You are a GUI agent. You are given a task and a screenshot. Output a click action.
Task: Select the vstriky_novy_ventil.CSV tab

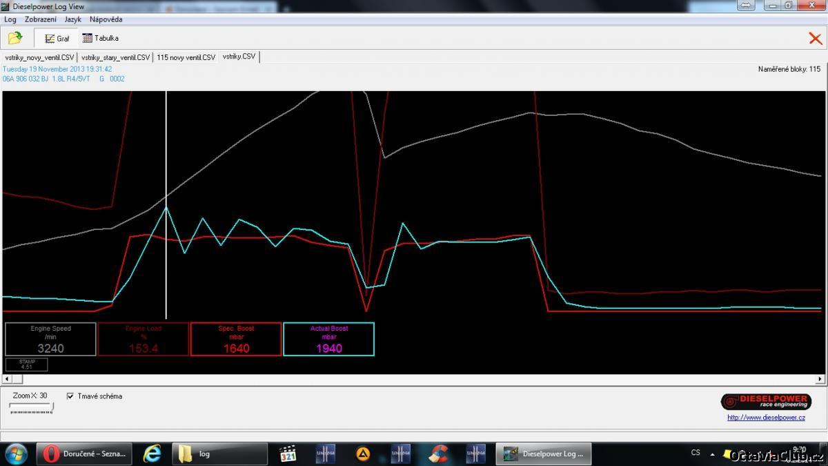pos(39,57)
